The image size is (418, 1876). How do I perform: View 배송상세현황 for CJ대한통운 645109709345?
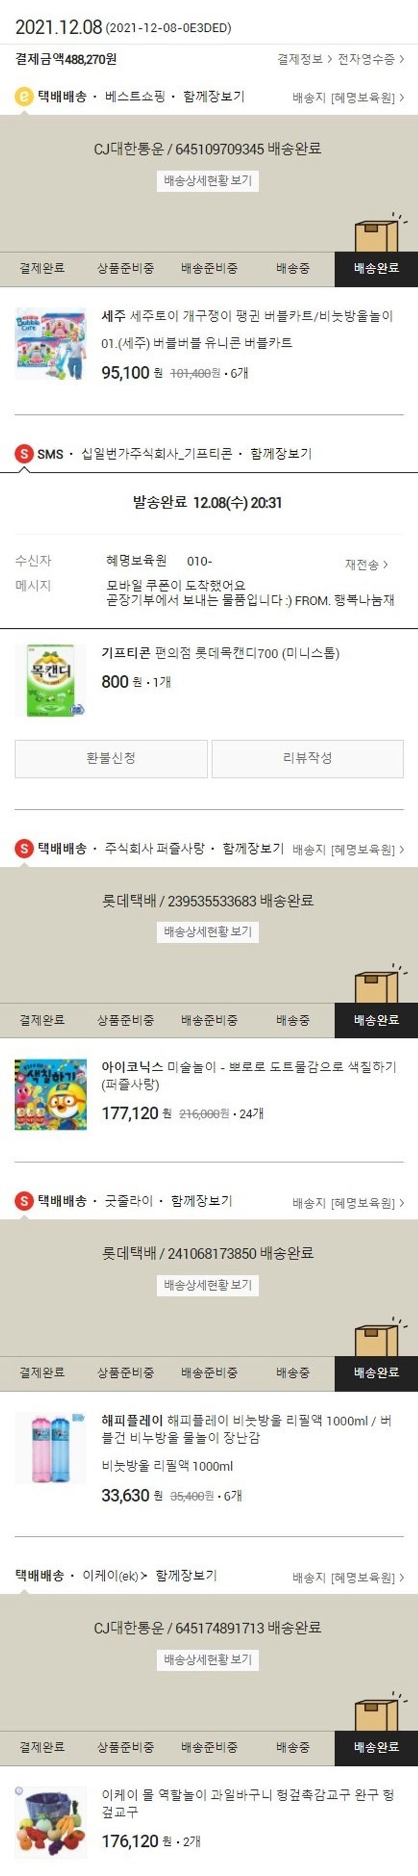pos(208,180)
